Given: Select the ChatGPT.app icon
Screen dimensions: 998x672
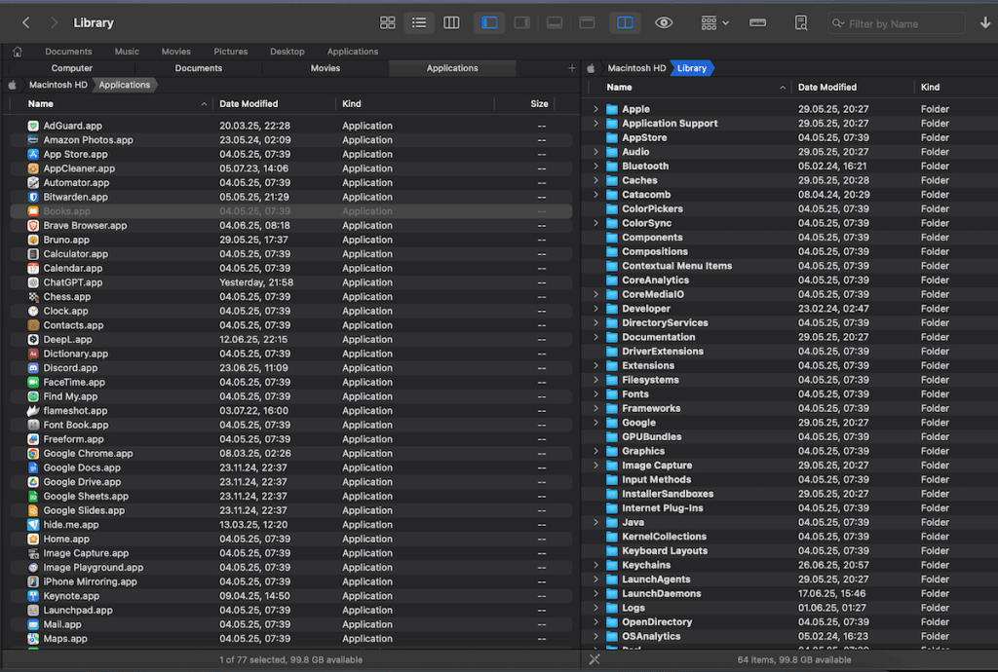Looking at the screenshot, I should 33,282.
